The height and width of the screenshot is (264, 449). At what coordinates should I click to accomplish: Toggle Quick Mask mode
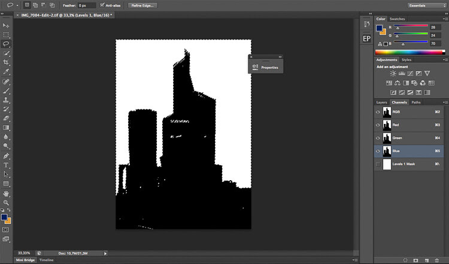pos(6,230)
